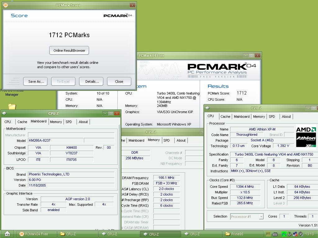Viewport: 318px width, 238px height.
Task: Click green graph monitor tray icon
Action: tap(284, 234)
